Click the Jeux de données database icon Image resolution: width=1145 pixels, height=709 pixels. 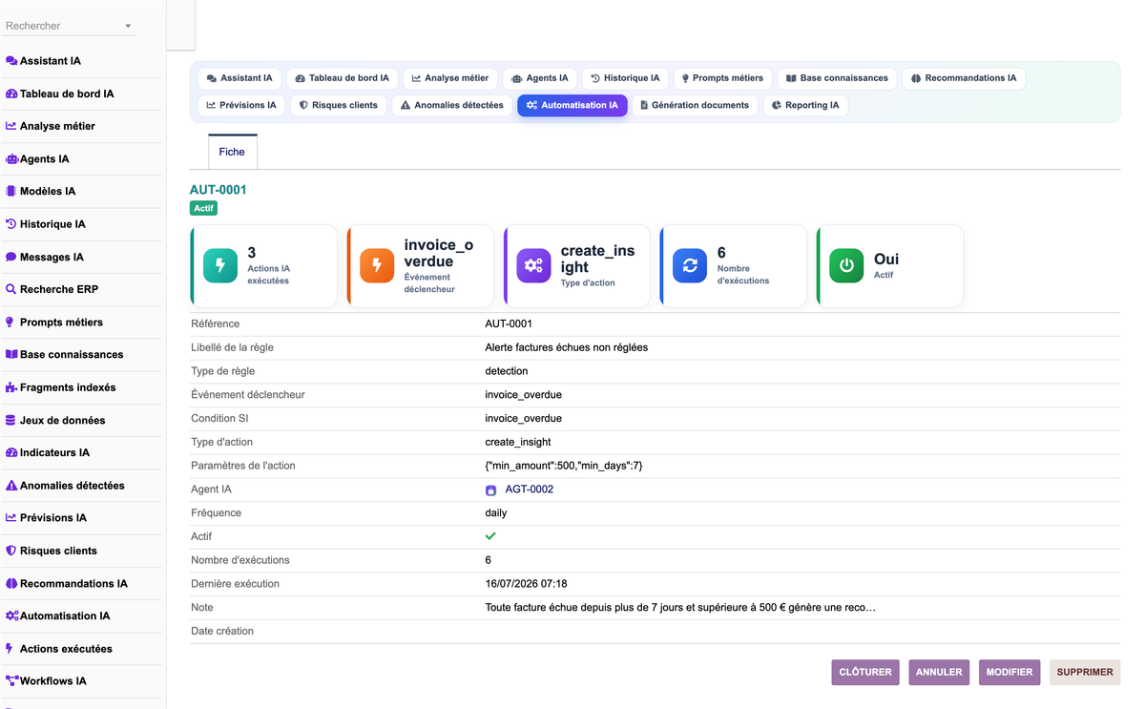click(11, 420)
